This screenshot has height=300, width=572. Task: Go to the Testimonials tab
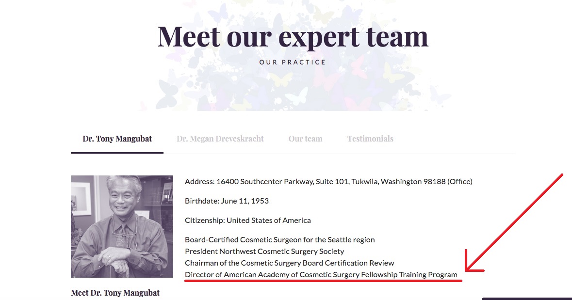370,139
